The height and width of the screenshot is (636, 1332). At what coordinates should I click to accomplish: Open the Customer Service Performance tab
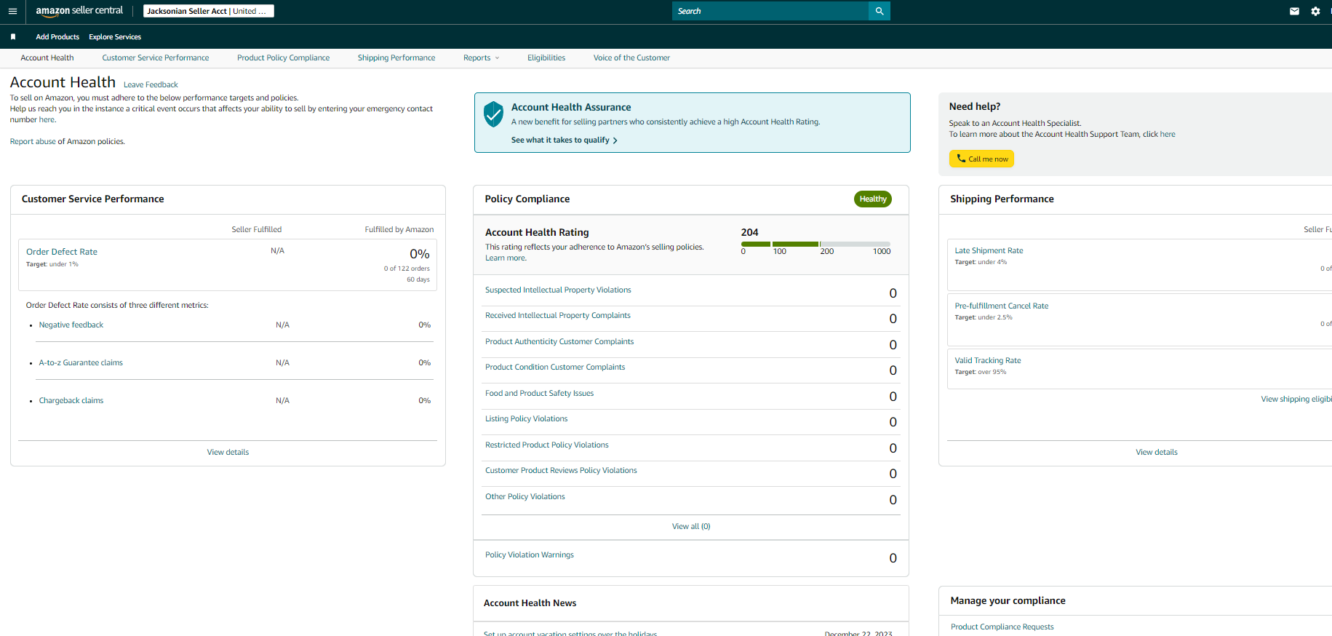(x=156, y=57)
